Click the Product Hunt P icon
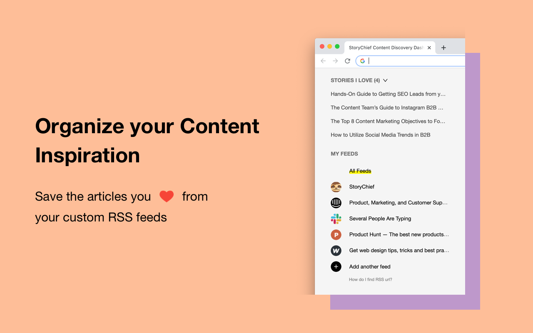The width and height of the screenshot is (533, 333). pyautogui.click(x=336, y=234)
